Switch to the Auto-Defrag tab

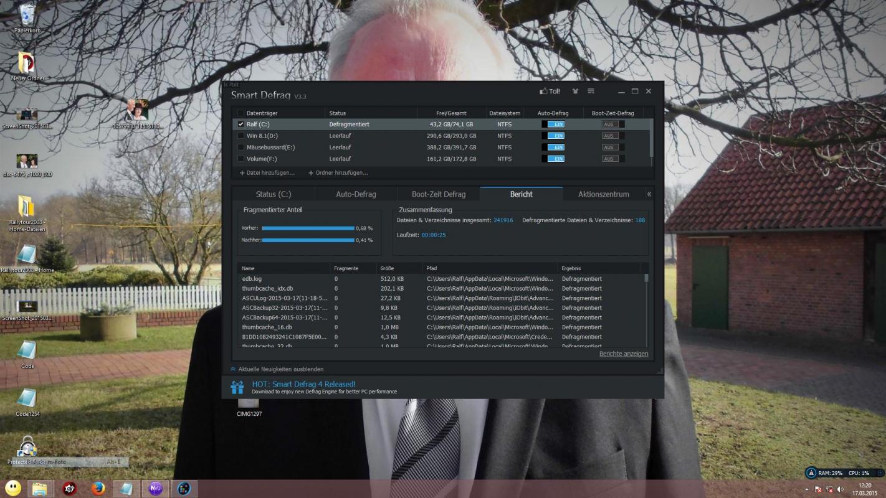click(356, 194)
